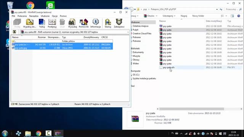Screen dimensions: 244x137
Task: Click Otwórz button in Explorer toolbar
Action: pos(149,16)
